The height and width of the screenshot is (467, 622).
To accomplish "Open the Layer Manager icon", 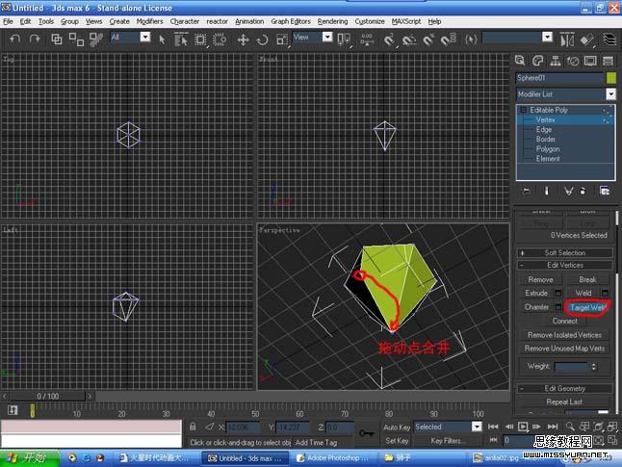I will point(609,39).
